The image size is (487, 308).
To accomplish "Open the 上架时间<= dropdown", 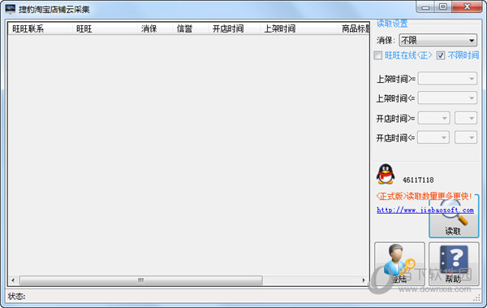I will point(447,98).
